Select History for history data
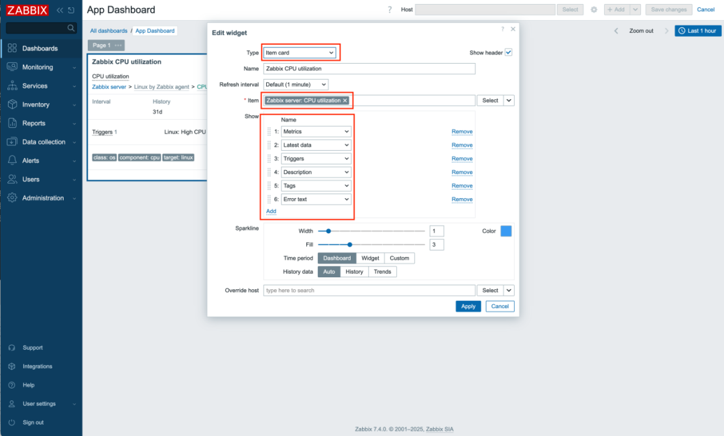 (x=354, y=272)
